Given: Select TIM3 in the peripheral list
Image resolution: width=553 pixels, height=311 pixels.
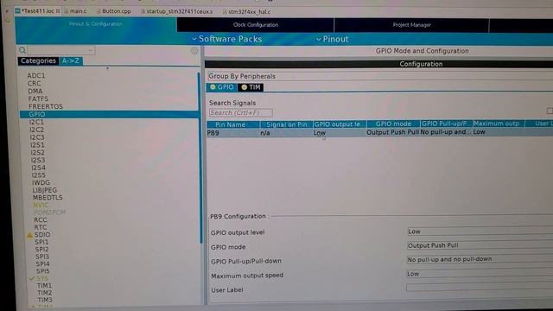Looking at the screenshot, I should [x=45, y=300].
